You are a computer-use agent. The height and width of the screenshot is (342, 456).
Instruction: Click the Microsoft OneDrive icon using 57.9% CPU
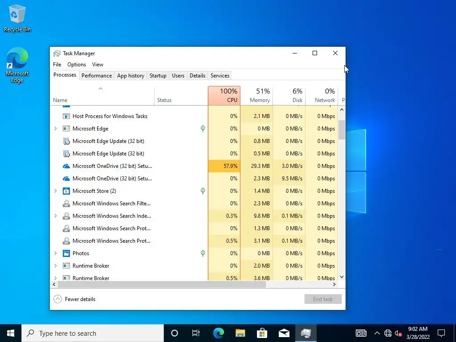tap(66, 166)
